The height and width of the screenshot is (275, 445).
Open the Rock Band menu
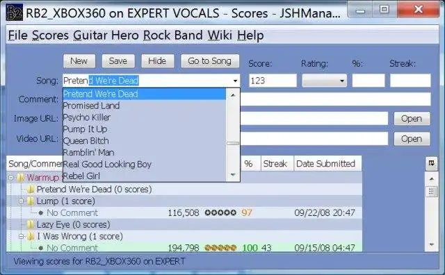[x=173, y=35]
